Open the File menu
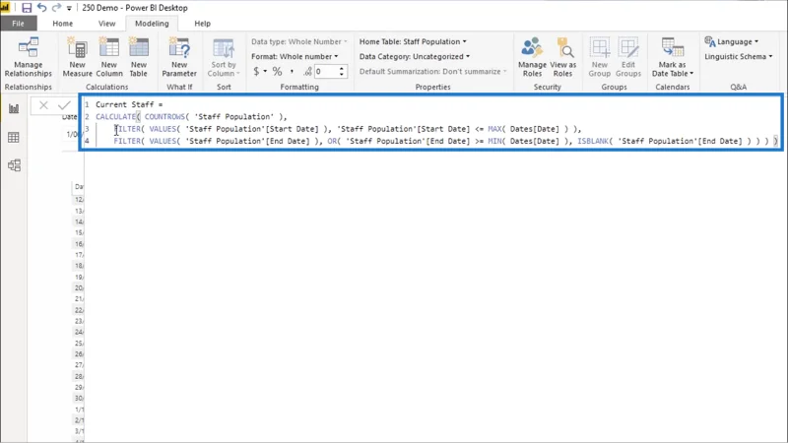Screen dimensions: 788x443 (18, 24)
